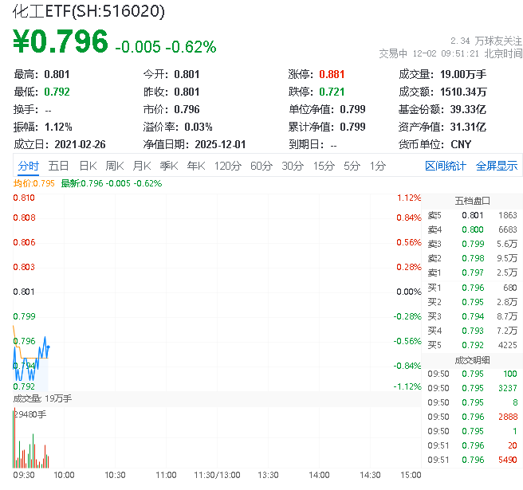Open the 年K chart tab
This screenshot has height=490, width=523.
click(195, 166)
